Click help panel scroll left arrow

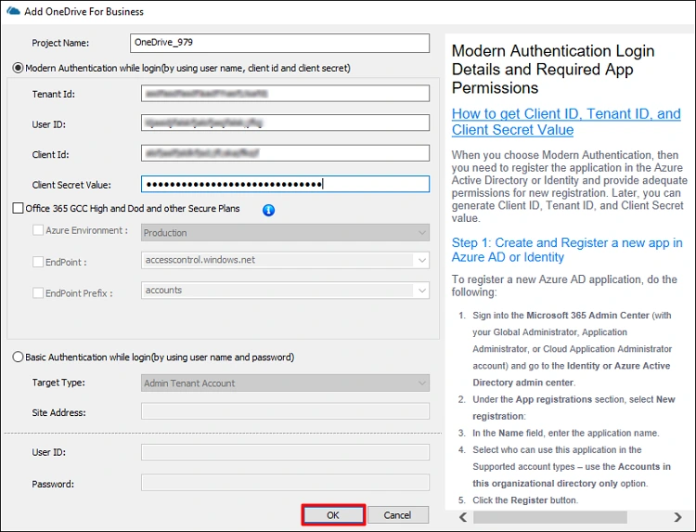tap(463, 517)
